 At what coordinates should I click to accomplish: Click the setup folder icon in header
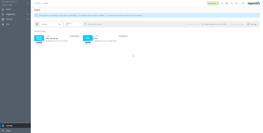coord(227,3)
